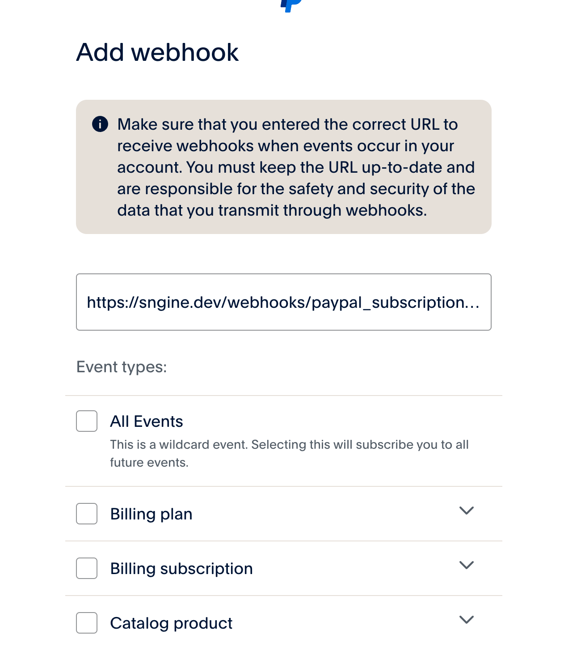Click the "future events." description line
Viewport: 564px width, 647px height.
pos(149,463)
